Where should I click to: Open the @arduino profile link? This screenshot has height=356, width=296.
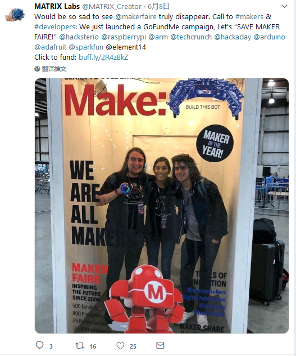pyautogui.click(x=269, y=37)
